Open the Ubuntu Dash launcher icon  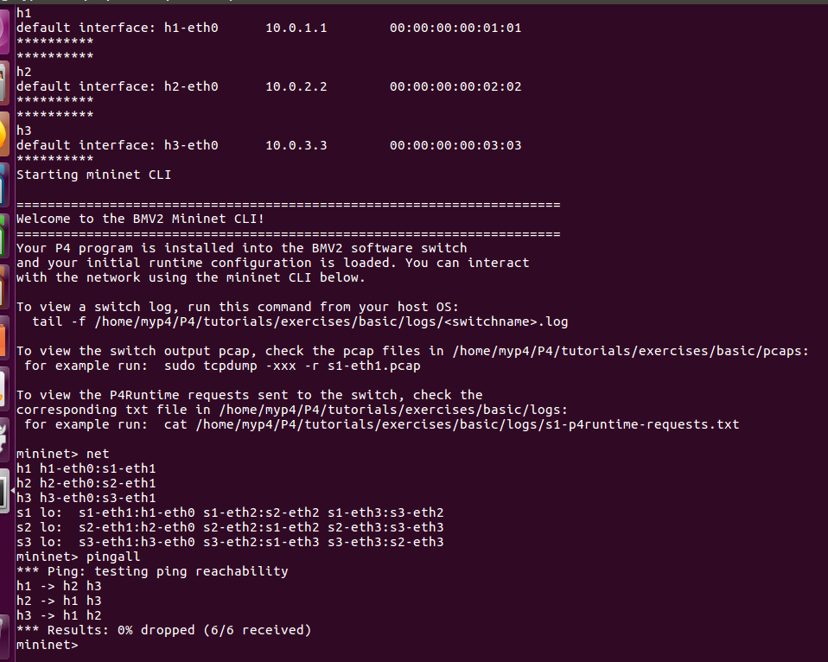[x=4, y=30]
